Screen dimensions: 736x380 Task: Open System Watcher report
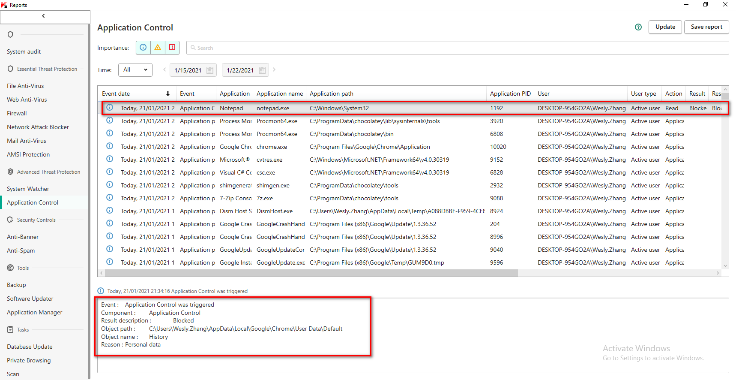point(28,189)
